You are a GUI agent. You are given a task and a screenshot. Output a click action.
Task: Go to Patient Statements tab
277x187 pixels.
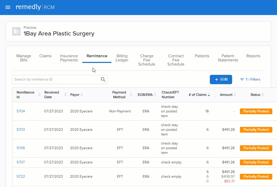click(228, 58)
